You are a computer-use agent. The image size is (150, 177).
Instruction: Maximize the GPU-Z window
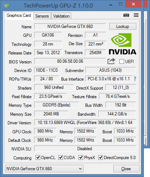121,4
